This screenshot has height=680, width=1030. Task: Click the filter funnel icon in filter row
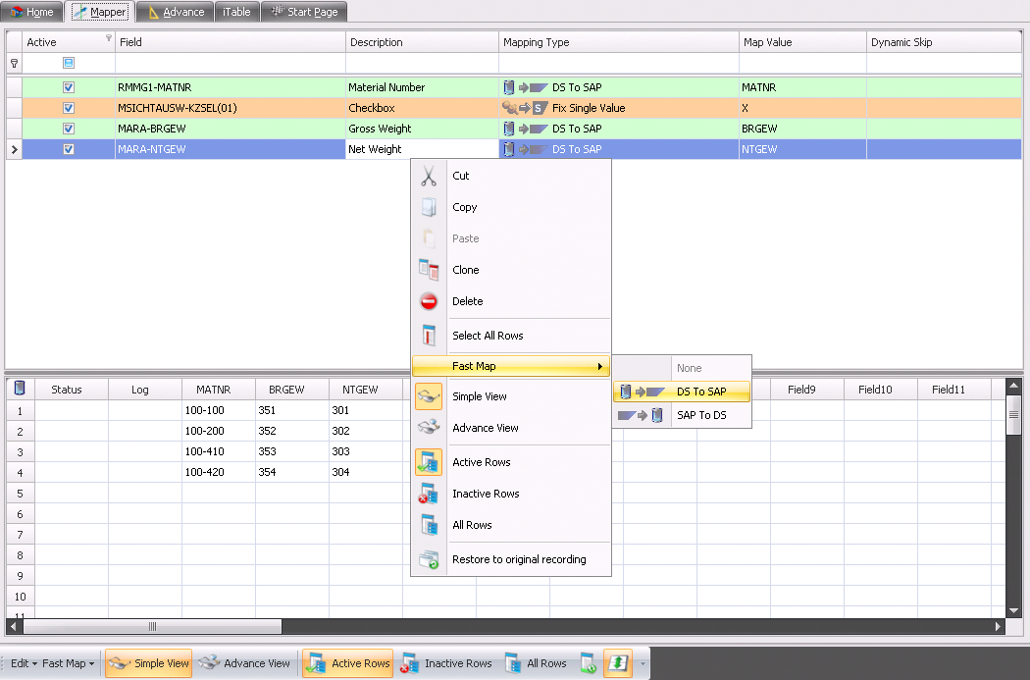point(14,63)
